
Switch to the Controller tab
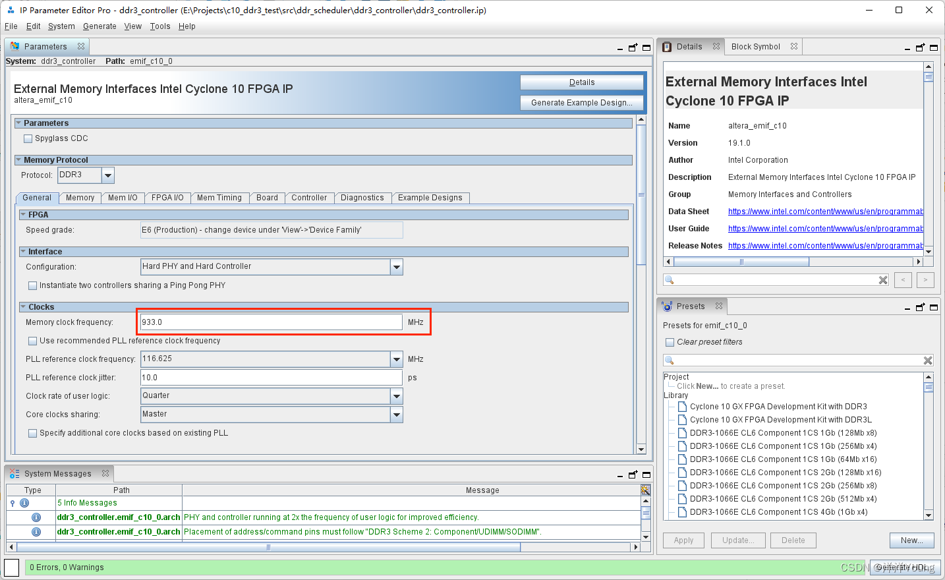tap(309, 198)
